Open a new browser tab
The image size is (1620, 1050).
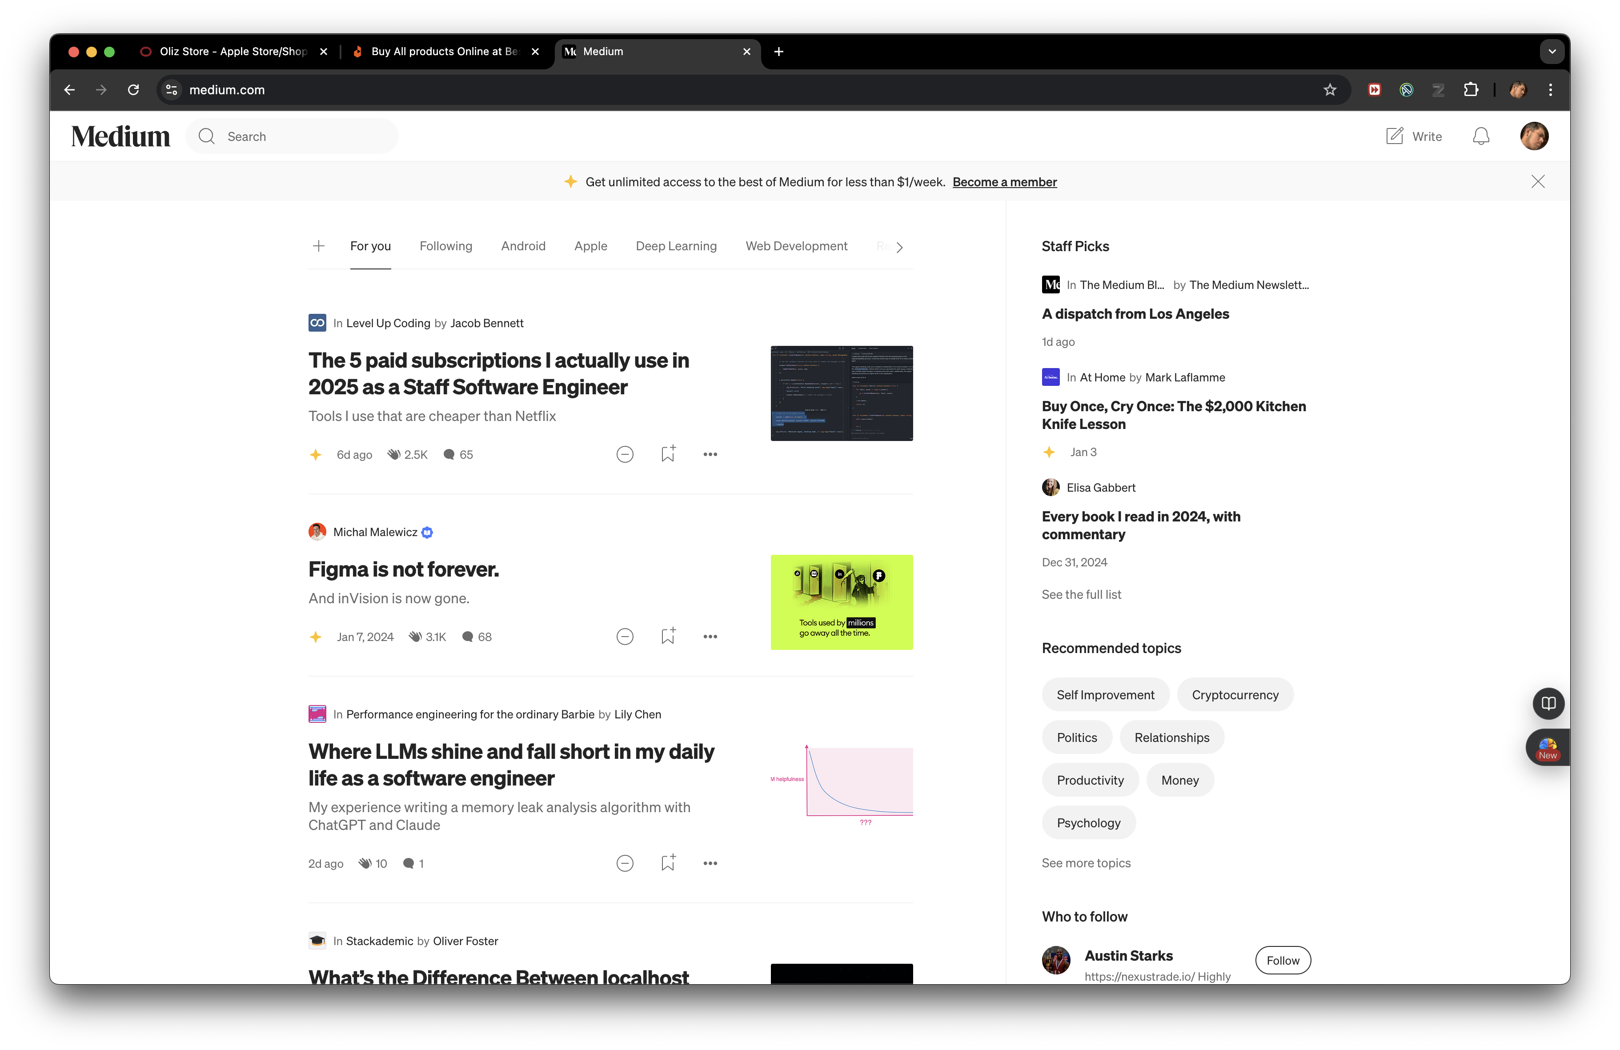click(x=779, y=52)
